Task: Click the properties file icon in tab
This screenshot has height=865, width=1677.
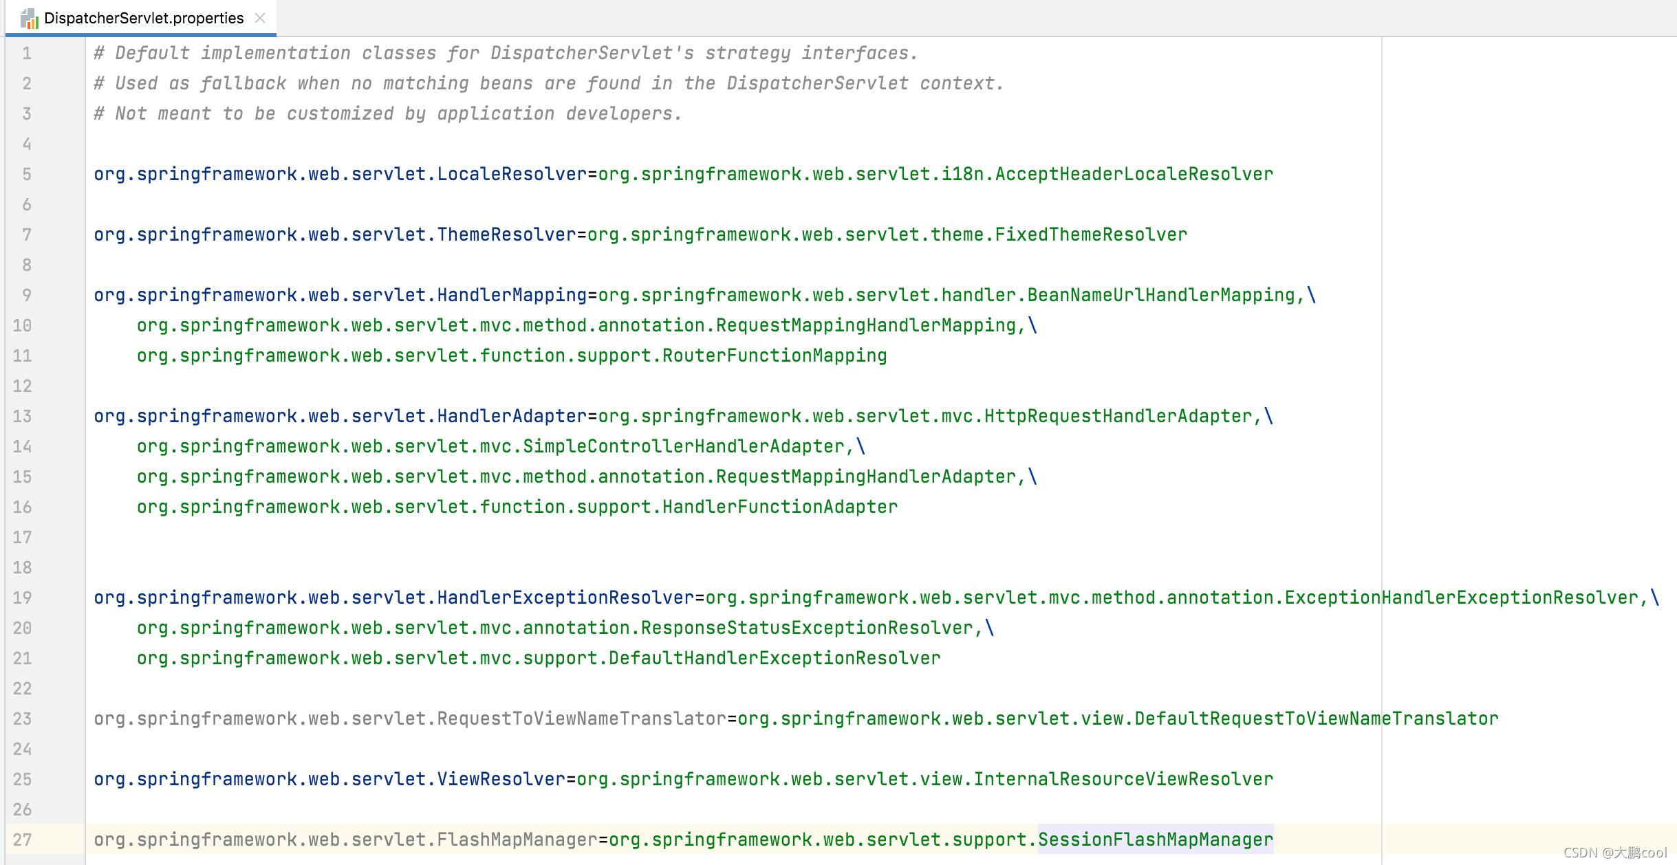Action: [x=29, y=19]
